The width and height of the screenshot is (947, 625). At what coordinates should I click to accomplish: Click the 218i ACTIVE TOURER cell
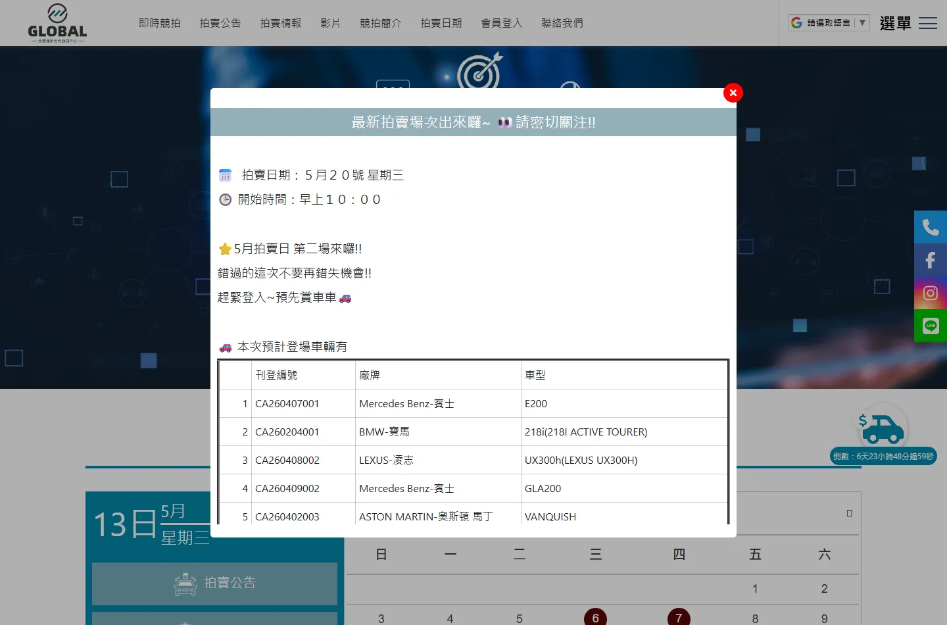point(624,432)
